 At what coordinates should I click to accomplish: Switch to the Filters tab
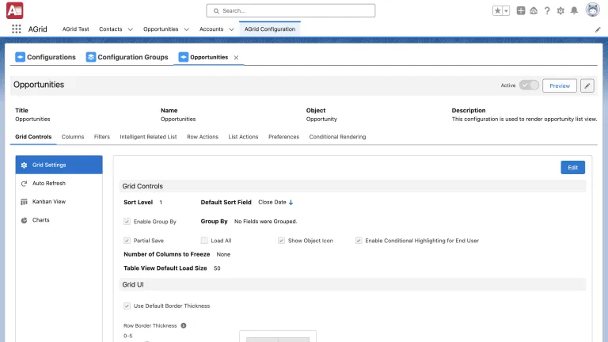click(x=102, y=137)
